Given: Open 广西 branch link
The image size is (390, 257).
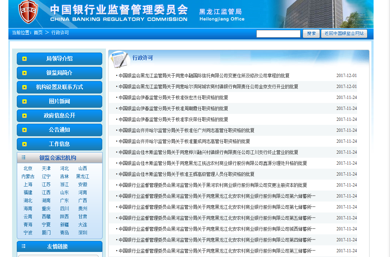Looking at the screenshot, I should (x=83, y=200).
